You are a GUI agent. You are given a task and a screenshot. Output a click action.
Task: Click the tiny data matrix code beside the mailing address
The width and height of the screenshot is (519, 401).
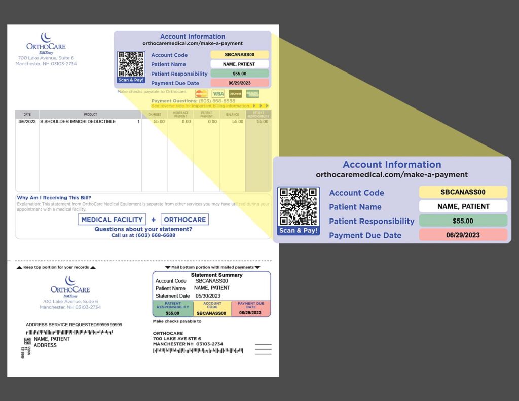[x=27, y=341]
